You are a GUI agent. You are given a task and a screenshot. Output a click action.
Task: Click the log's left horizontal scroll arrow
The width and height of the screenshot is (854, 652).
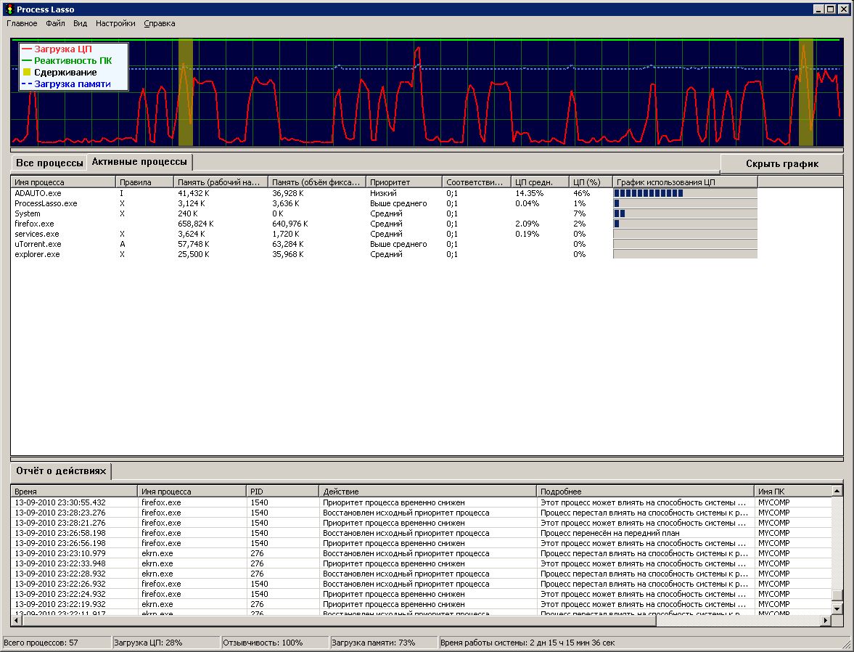coord(17,620)
